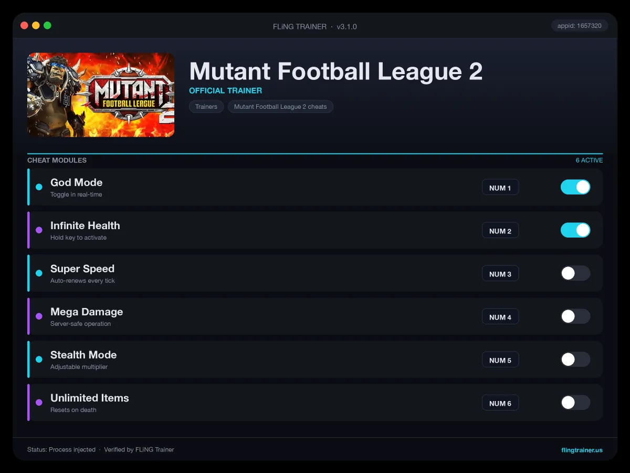Click the purple dot beside Mega Damage
This screenshot has height=473, width=630.
coord(39,316)
